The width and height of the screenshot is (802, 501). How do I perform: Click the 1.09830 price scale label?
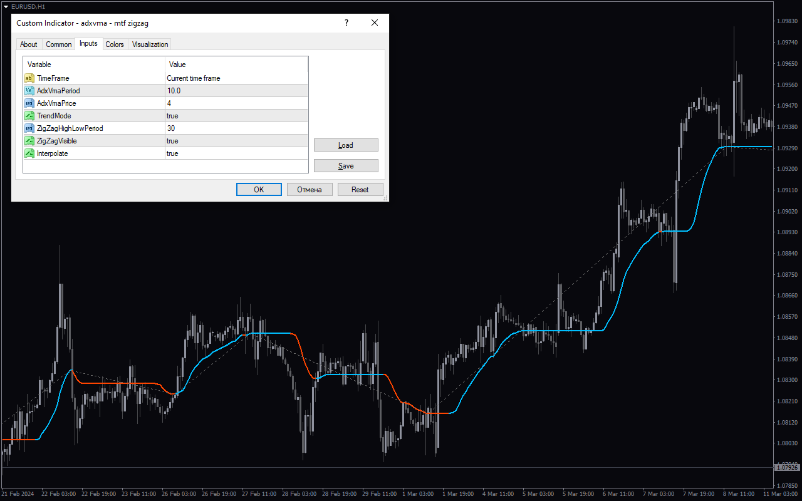pyautogui.click(x=787, y=21)
